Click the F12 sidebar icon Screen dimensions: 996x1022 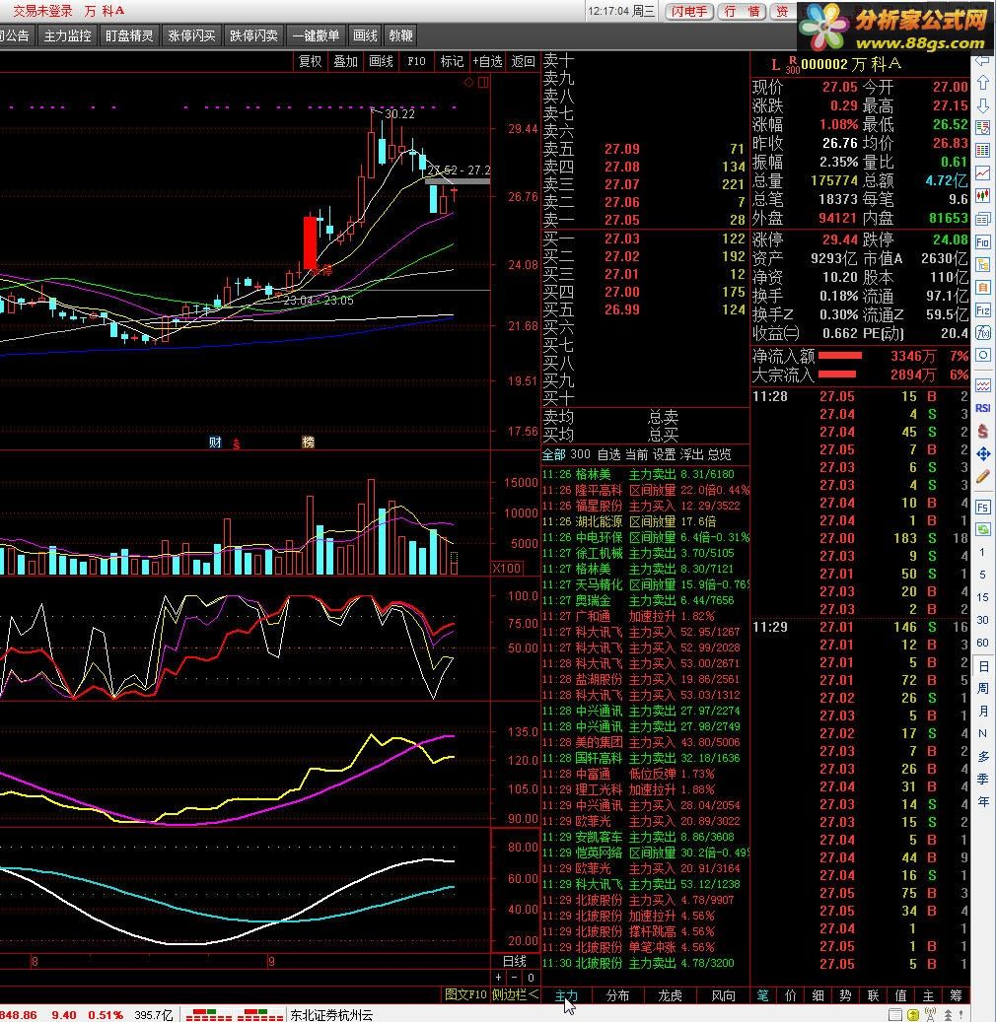click(982, 309)
